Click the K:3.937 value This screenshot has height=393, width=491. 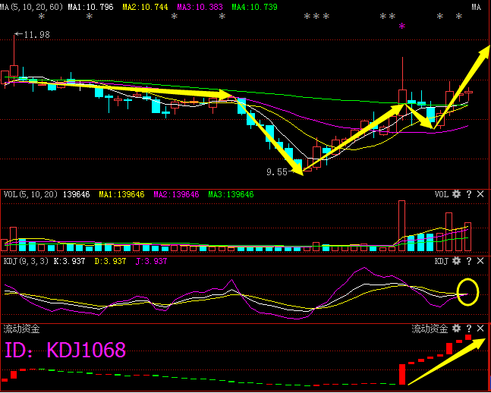pos(69,261)
